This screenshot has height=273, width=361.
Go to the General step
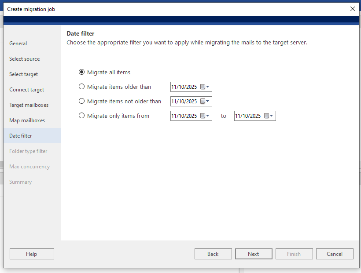click(x=18, y=44)
